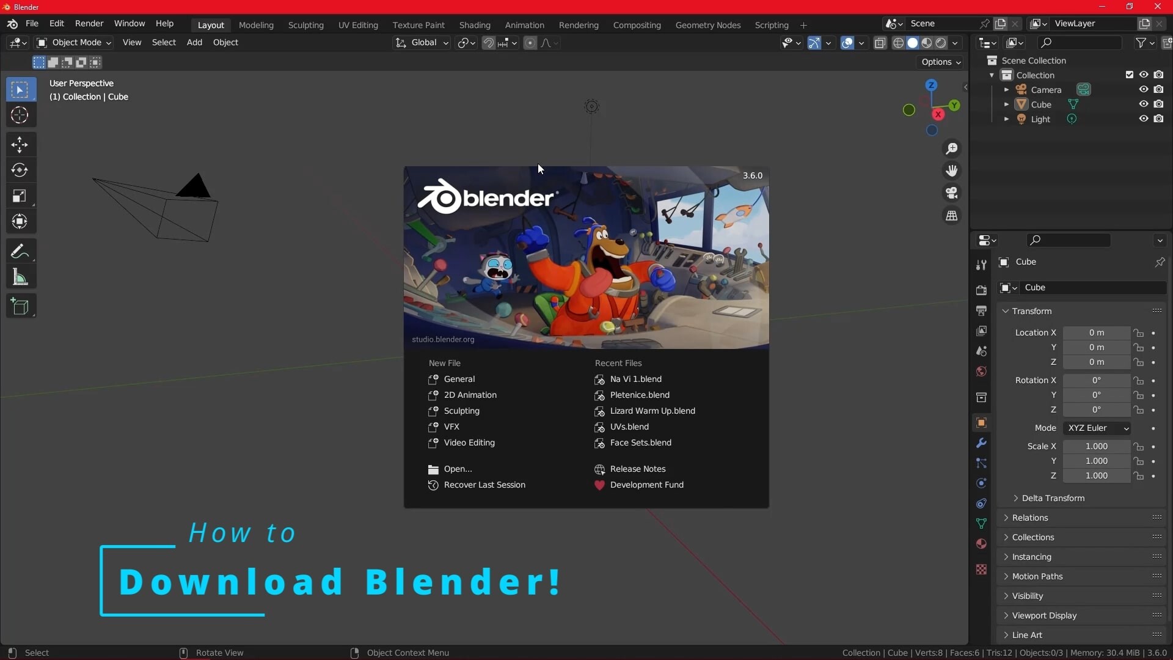Viewport: 1173px width, 660px height.
Task: Activate the Measure tool
Action: click(x=20, y=277)
